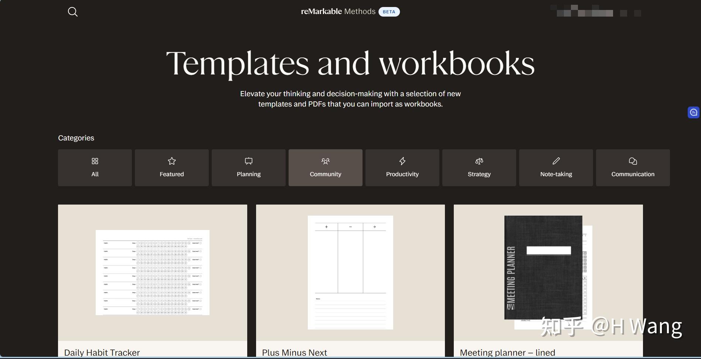Open the blue floating chat widget
Image resolution: width=701 pixels, height=359 pixels.
point(694,112)
